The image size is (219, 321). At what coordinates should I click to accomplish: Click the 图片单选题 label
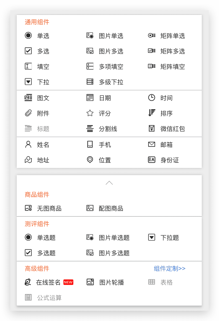114,238
